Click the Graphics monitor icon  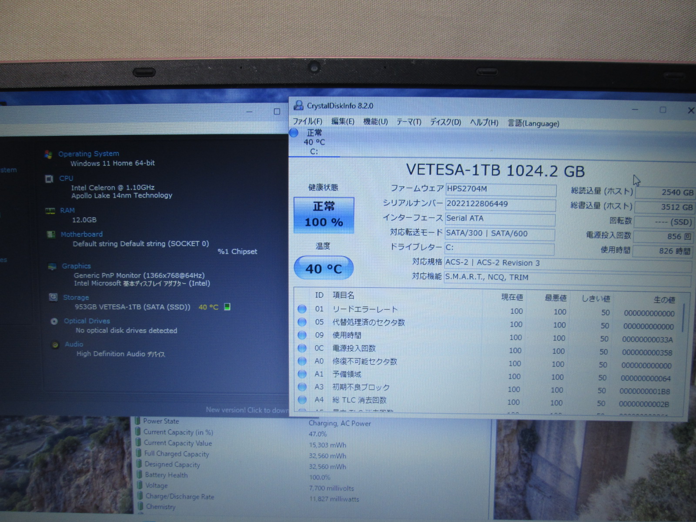click(52, 266)
